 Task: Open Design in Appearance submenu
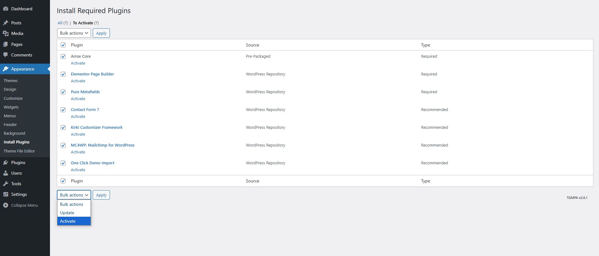(x=10, y=89)
